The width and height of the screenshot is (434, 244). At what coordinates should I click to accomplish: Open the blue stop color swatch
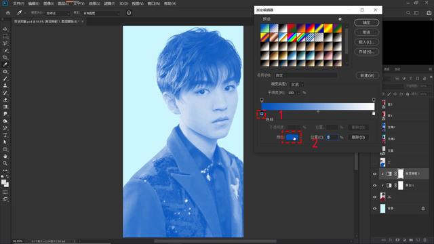(x=292, y=137)
